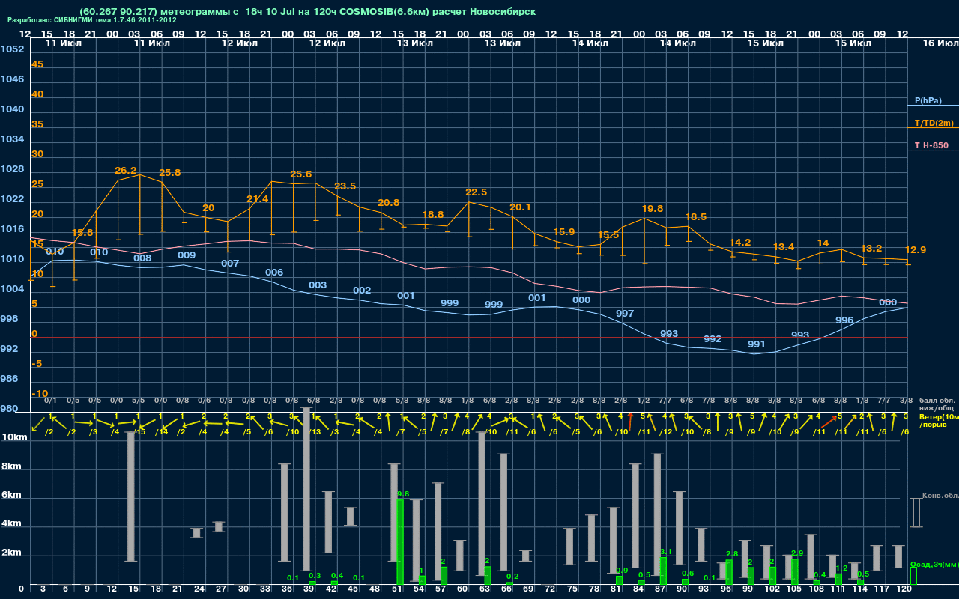Click the precipitation value 2.8
The image size is (959, 599).
point(733,554)
